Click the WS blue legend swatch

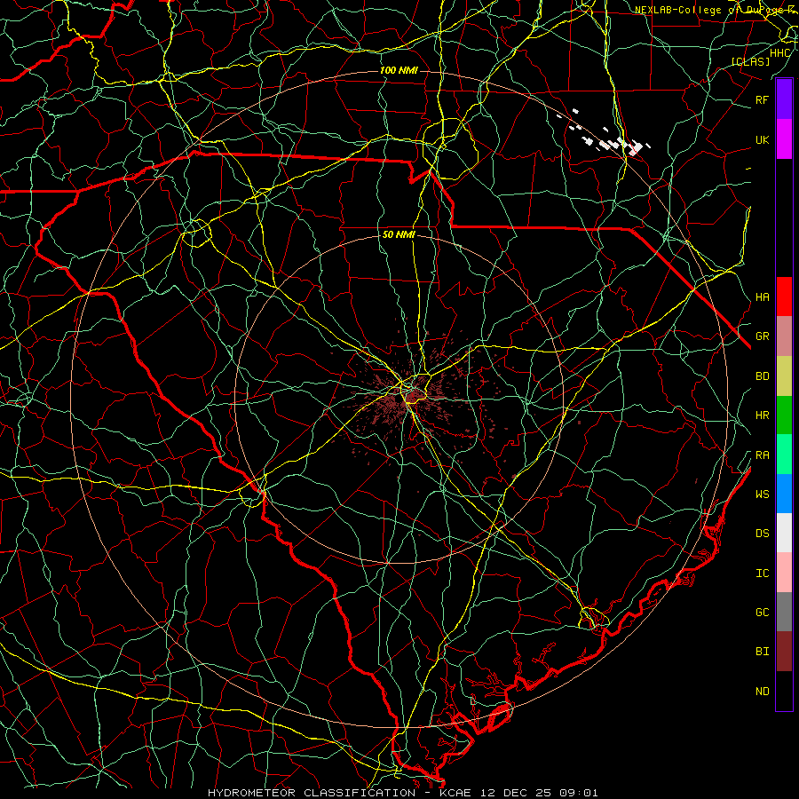[x=784, y=494]
